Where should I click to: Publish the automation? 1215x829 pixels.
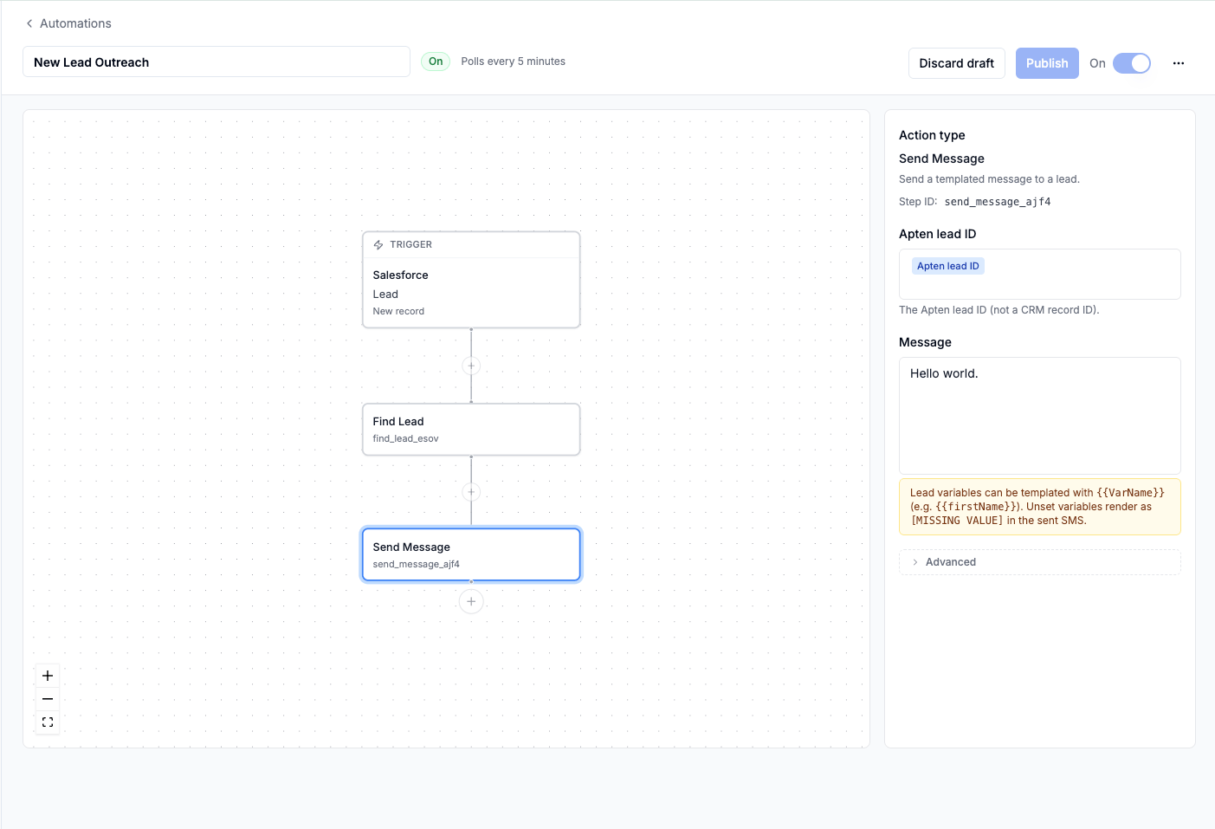click(1047, 63)
